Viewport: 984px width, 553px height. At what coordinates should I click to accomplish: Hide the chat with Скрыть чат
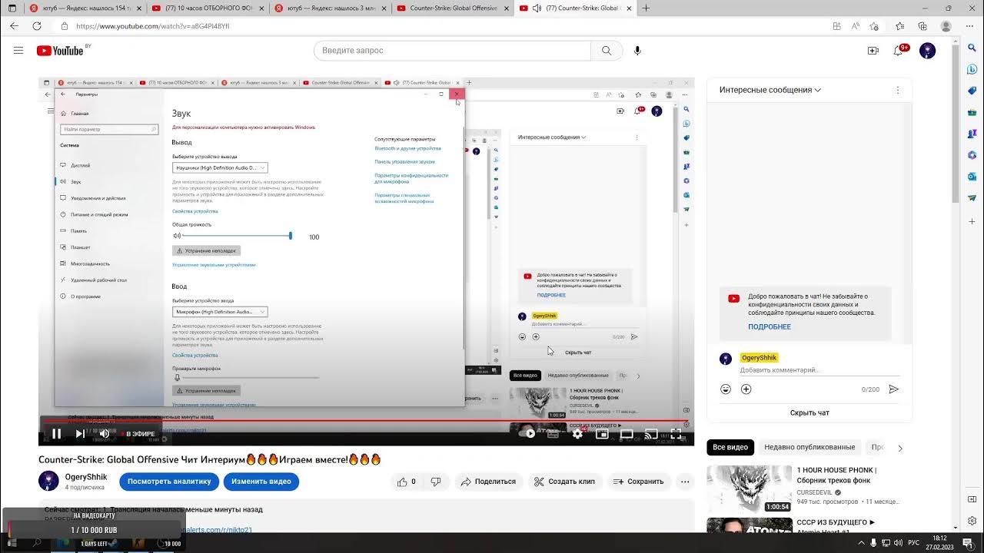(x=809, y=412)
